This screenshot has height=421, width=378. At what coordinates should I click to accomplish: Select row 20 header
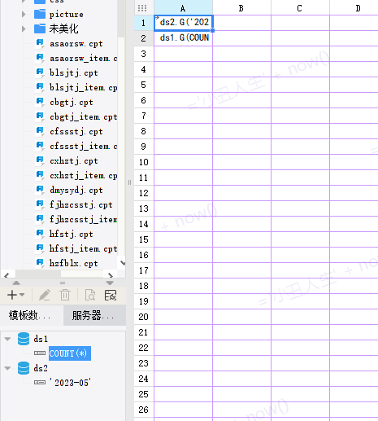[x=144, y=317]
